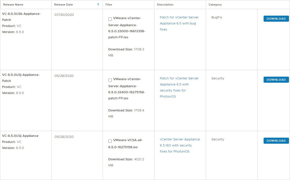Click the 6.5.0.33000-16613358-patch-FP.iso file name
Screen dimensions: 290x180
pos(127,28)
